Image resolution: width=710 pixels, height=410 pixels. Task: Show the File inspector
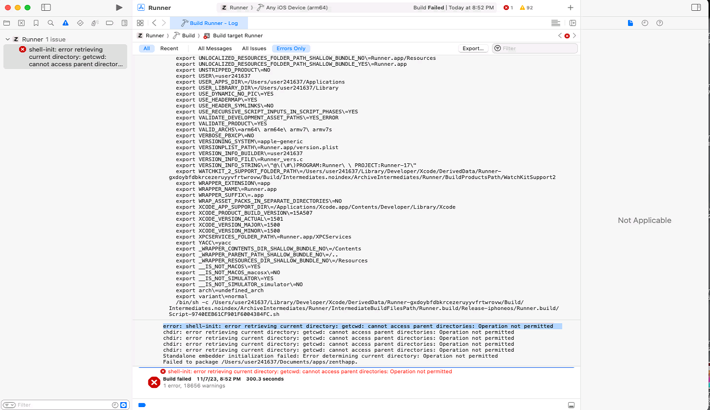(630, 23)
